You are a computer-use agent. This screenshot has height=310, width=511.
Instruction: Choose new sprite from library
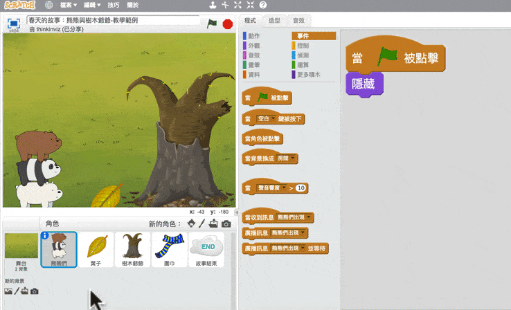point(191,224)
